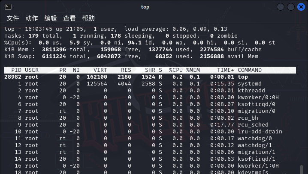Click the 3811396 total memory value
This screenshot has height=174, width=308.
tap(54, 50)
